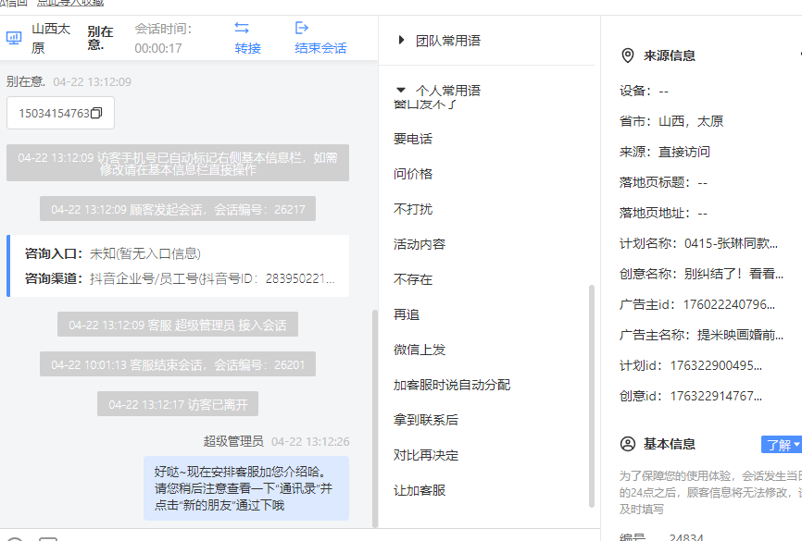Select the 要电话 quick phrase

[413, 139]
